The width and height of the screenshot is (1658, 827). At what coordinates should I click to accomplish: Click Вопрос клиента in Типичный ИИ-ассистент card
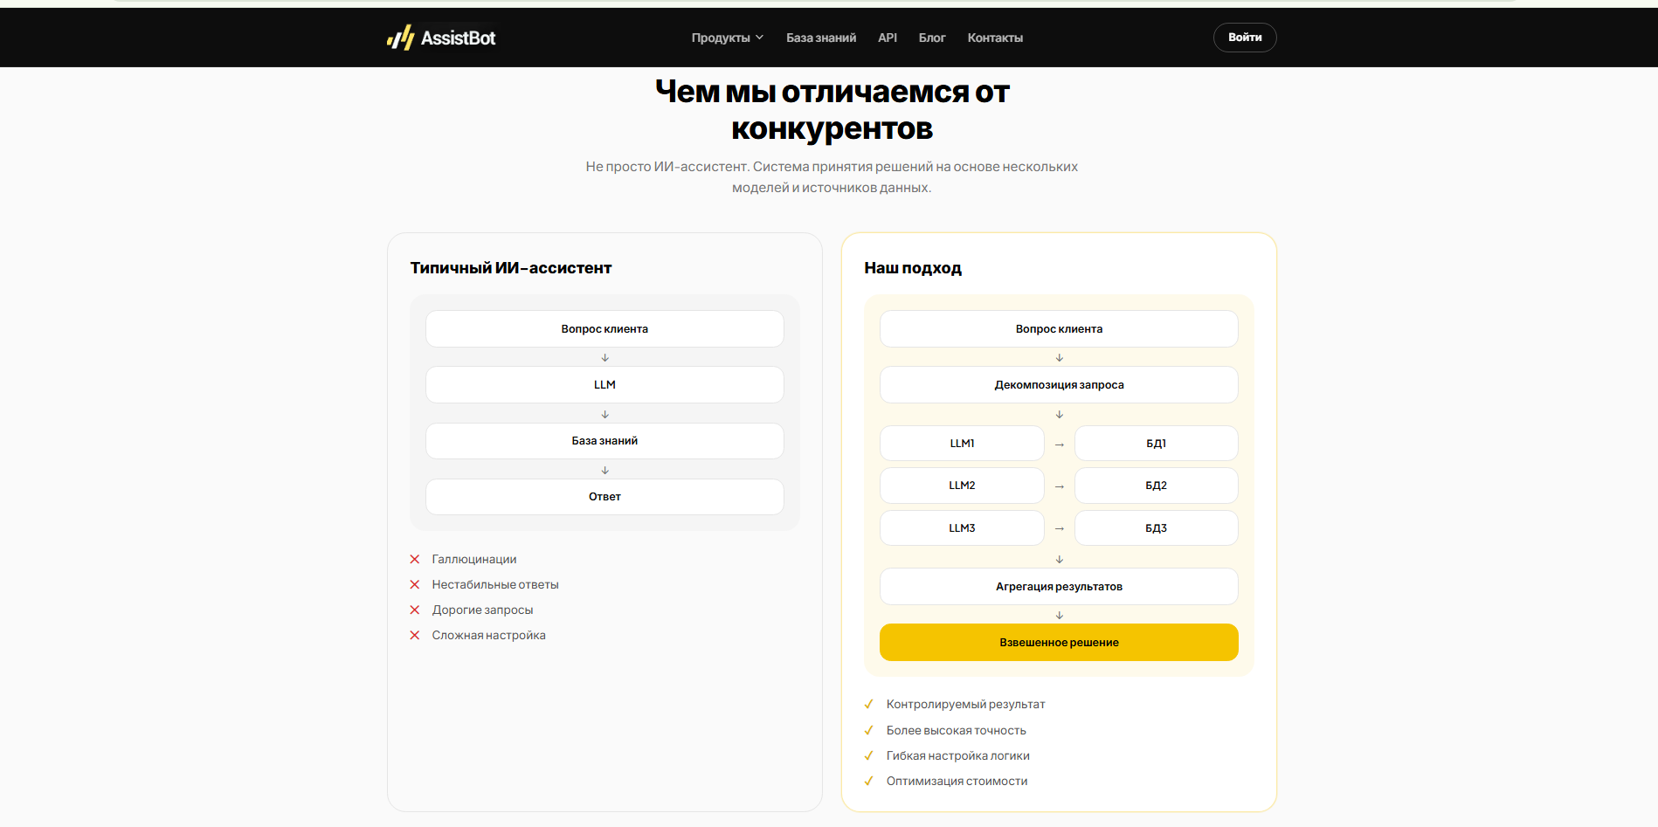coord(604,329)
